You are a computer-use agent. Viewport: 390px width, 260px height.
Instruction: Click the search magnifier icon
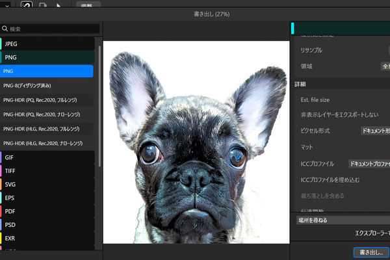coord(5,29)
